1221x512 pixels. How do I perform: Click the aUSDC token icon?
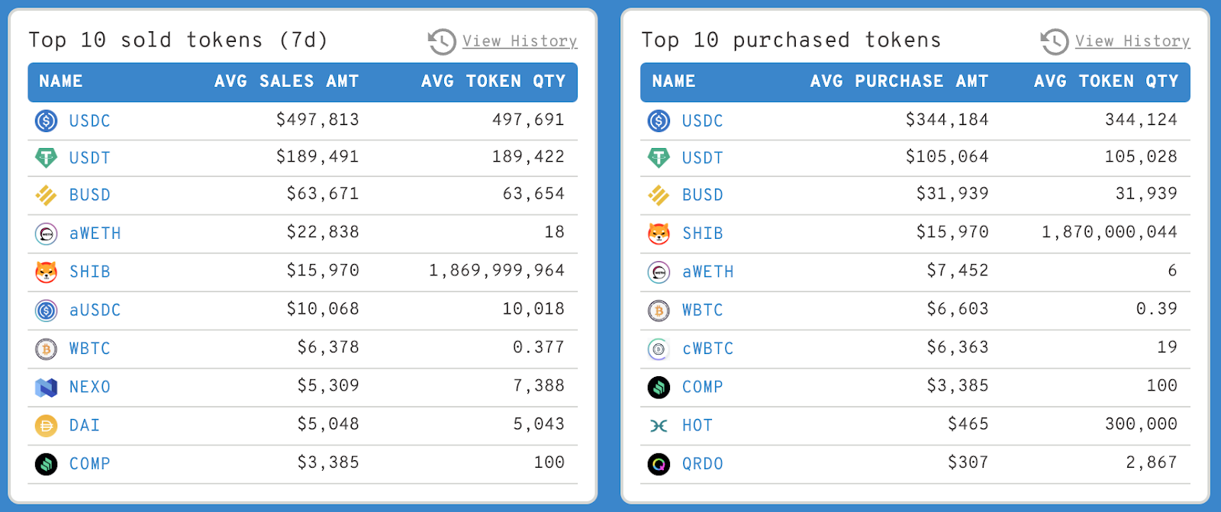[46, 310]
